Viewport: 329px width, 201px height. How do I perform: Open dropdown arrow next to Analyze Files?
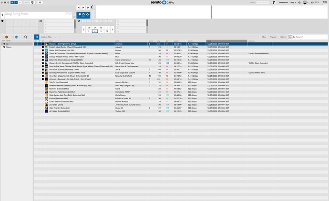point(55,37)
